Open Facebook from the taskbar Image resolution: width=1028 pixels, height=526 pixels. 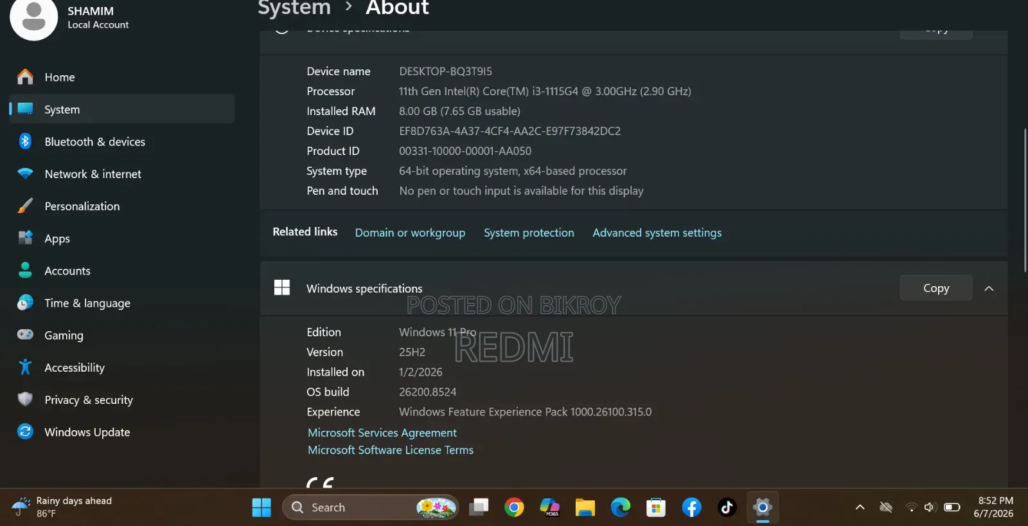691,507
